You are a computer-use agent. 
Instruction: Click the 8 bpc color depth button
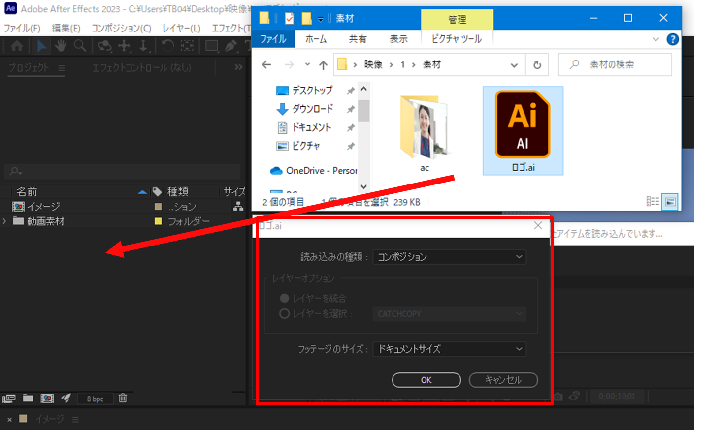95,399
